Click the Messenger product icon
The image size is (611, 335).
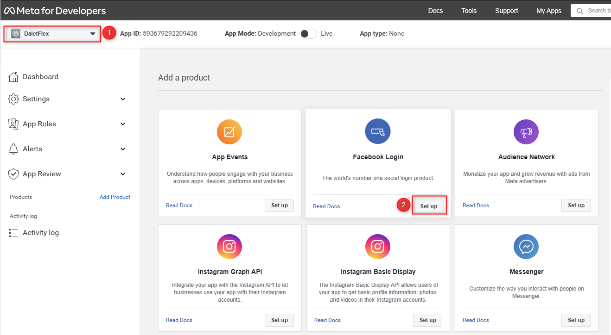pyautogui.click(x=526, y=247)
